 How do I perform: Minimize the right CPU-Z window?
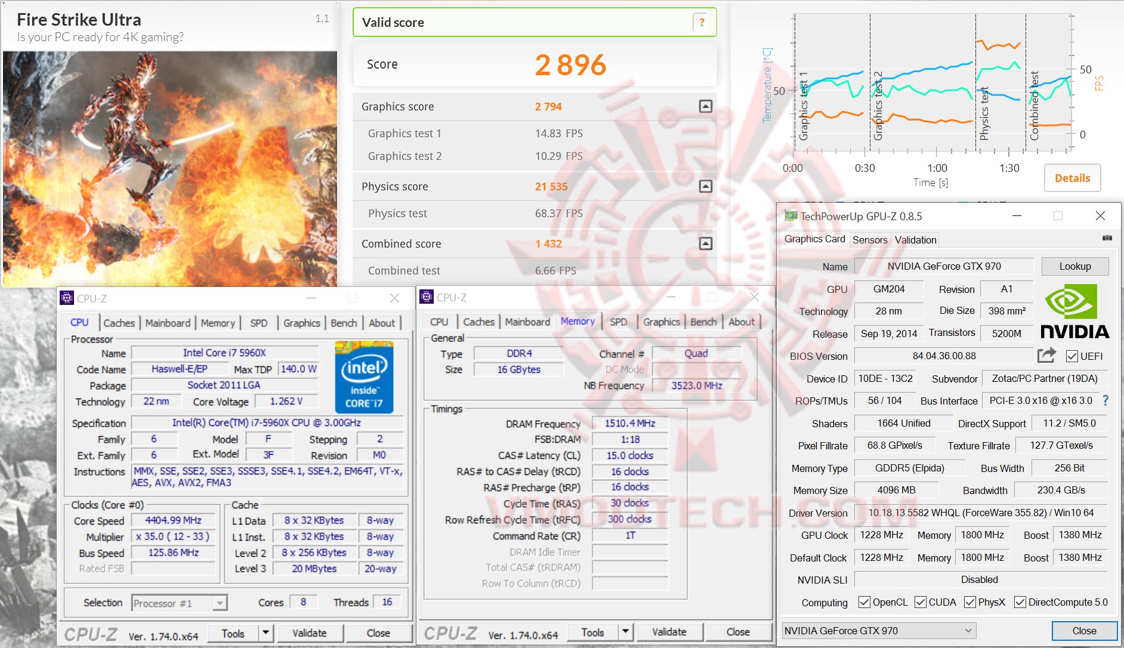point(671,297)
